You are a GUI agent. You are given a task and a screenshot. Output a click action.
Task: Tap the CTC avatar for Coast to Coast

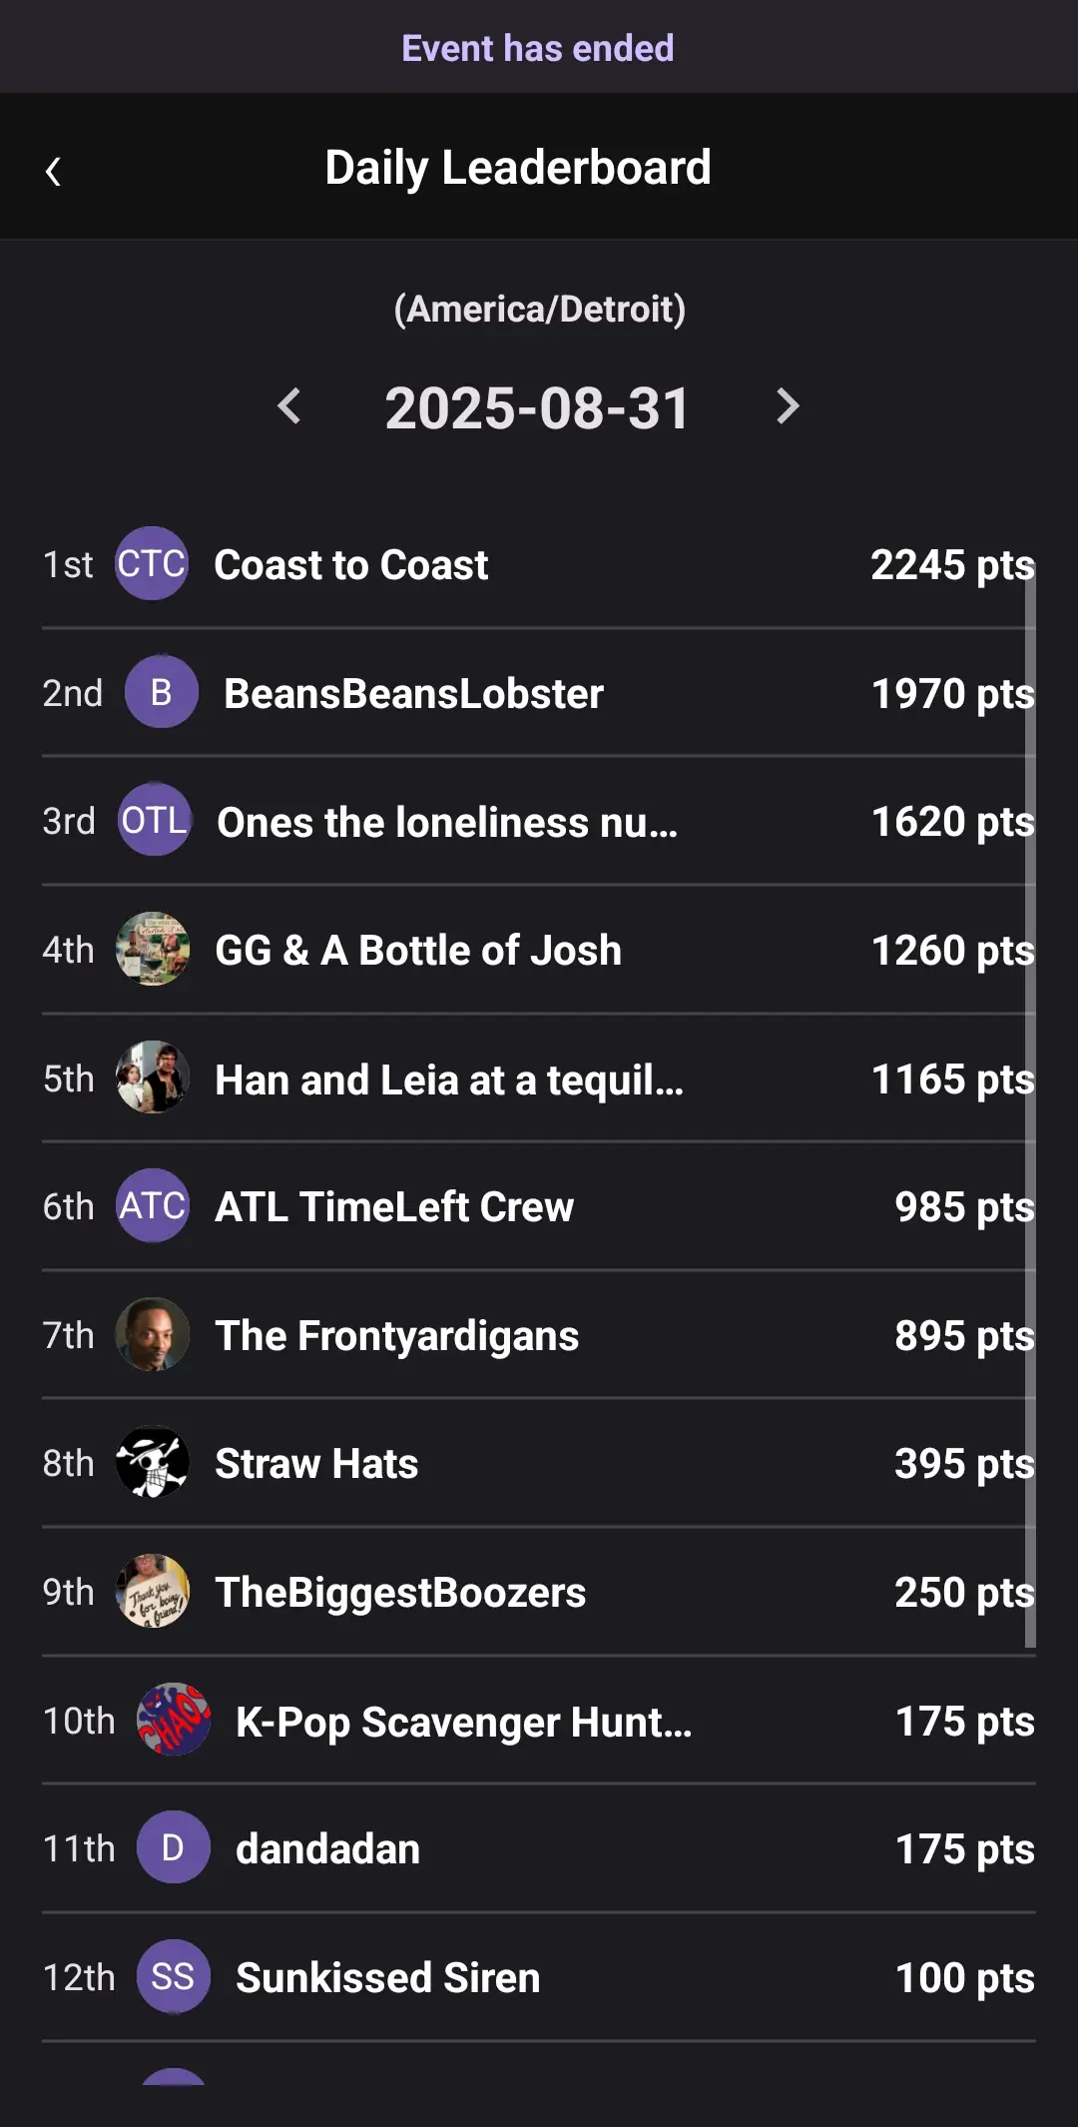pyautogui.click(x=152, y=564)
